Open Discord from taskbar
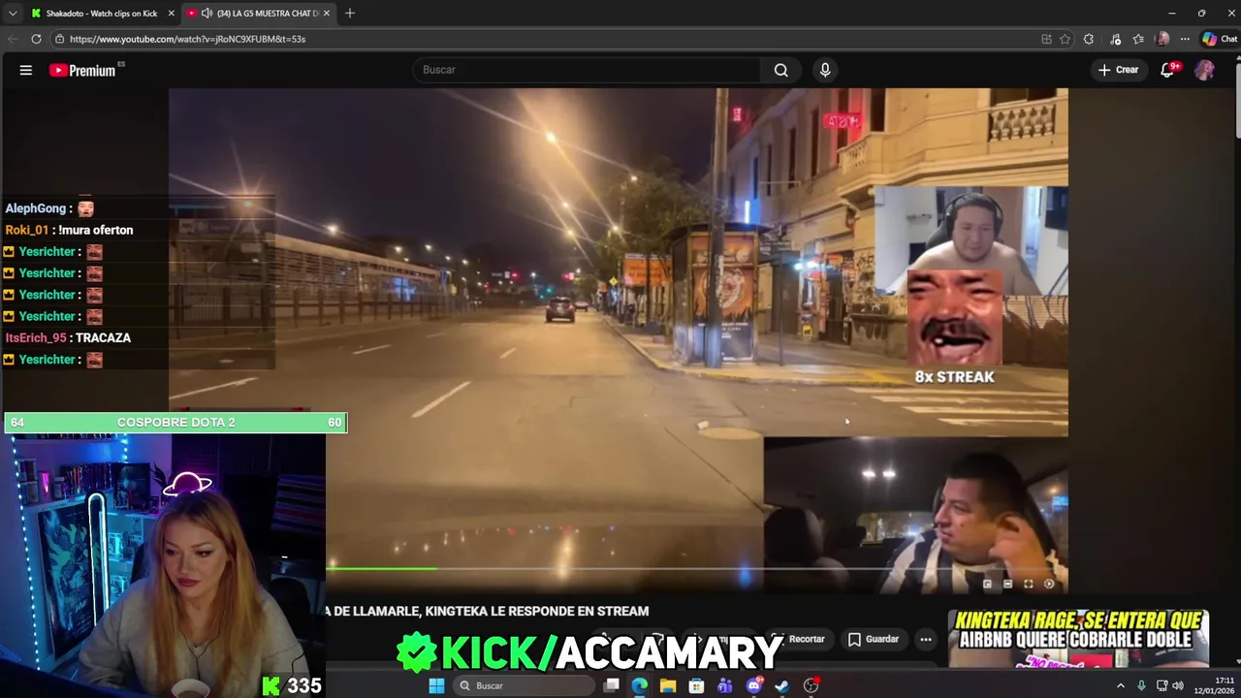The image size is (1241, 698). 754,685
